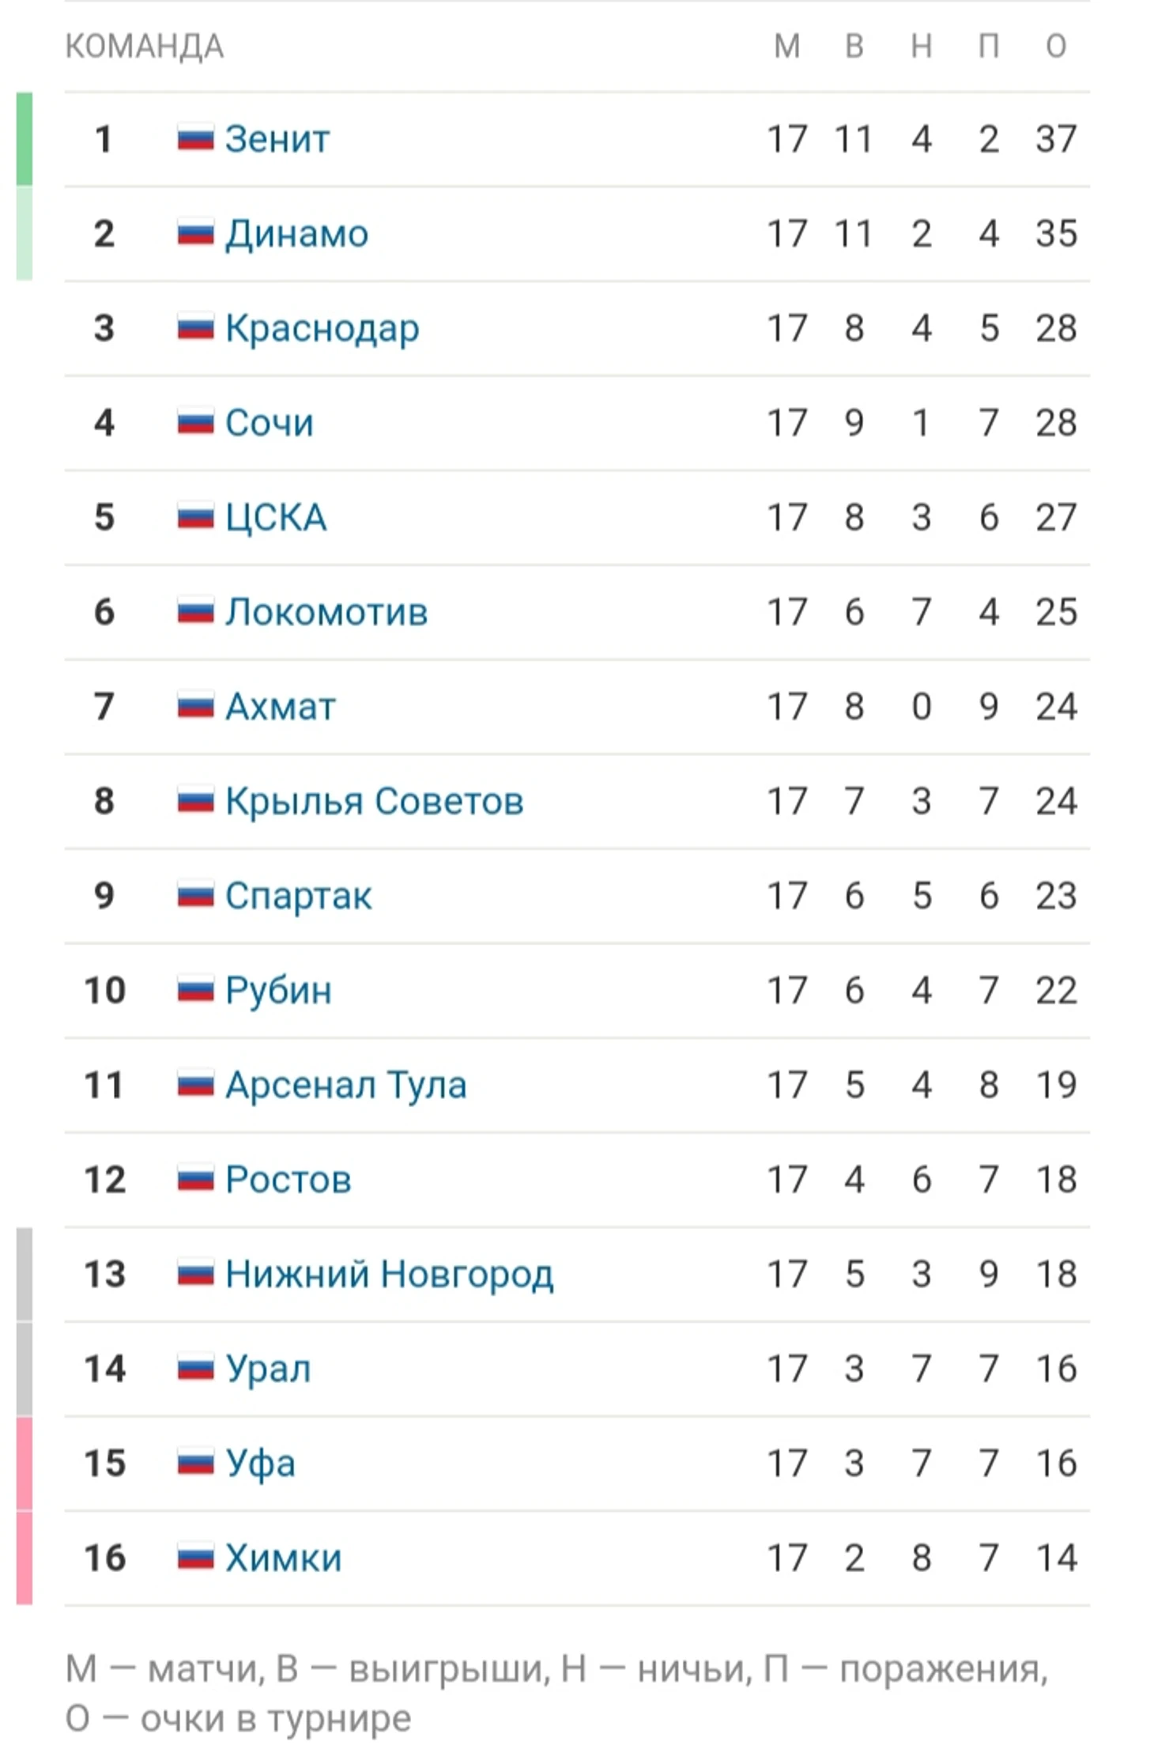Viewport: 1154px width, 1764px height.
Task: Click the pink relegation marker beside Химки
Action: click(x=25, y=1558)
